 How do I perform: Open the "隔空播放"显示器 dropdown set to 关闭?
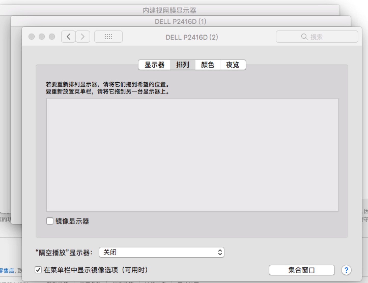coord(162,252)
